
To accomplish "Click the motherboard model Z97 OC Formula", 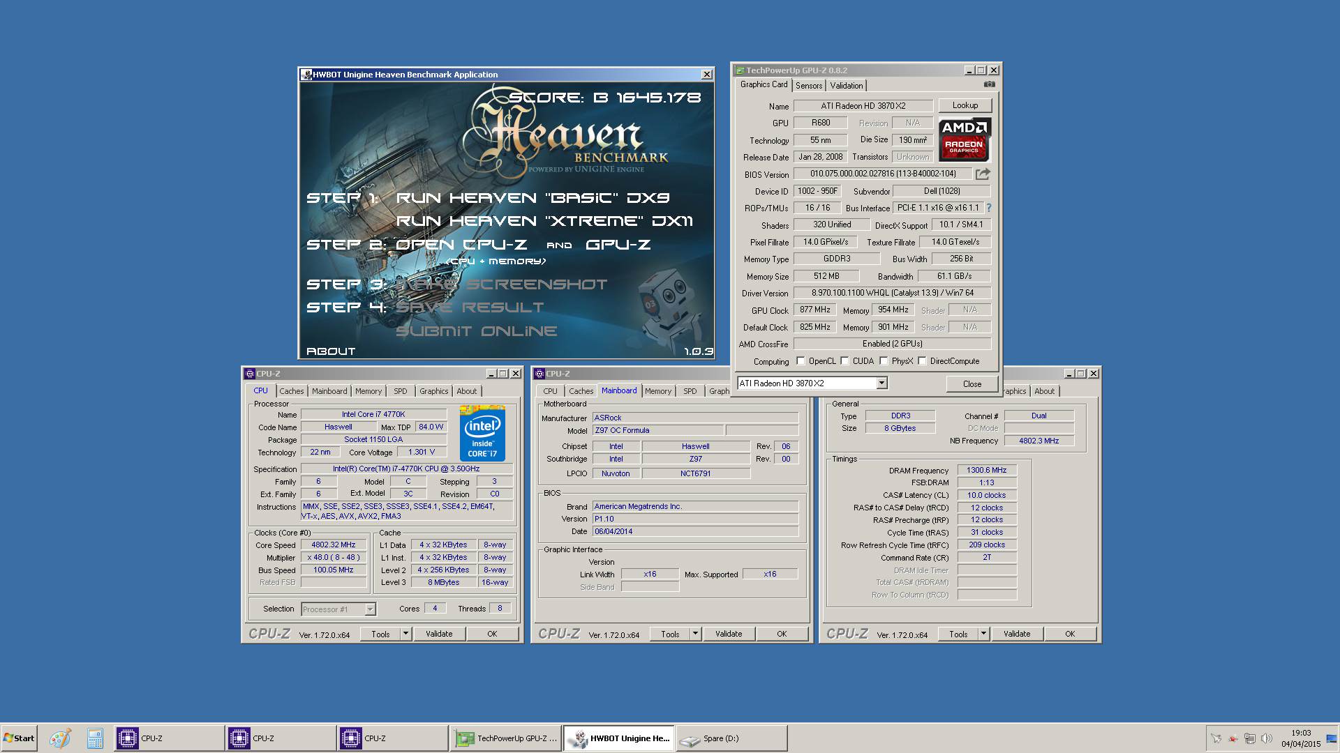I will click(658, 431).
